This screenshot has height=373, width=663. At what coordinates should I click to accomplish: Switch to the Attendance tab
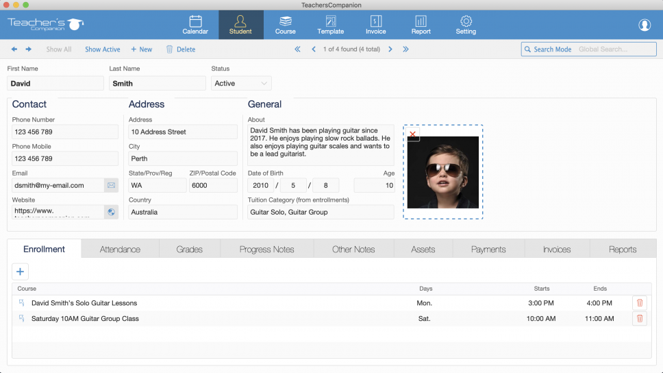120,250
